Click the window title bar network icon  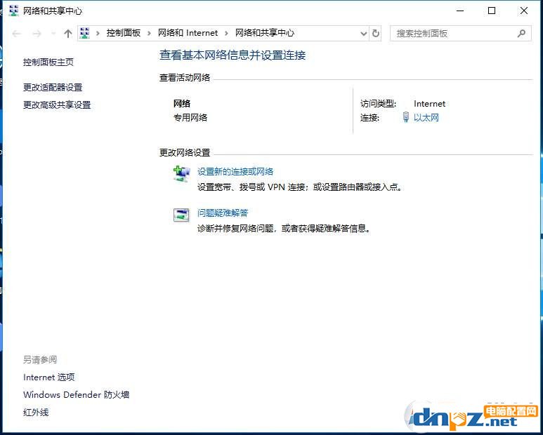click(x=14, y=11)
